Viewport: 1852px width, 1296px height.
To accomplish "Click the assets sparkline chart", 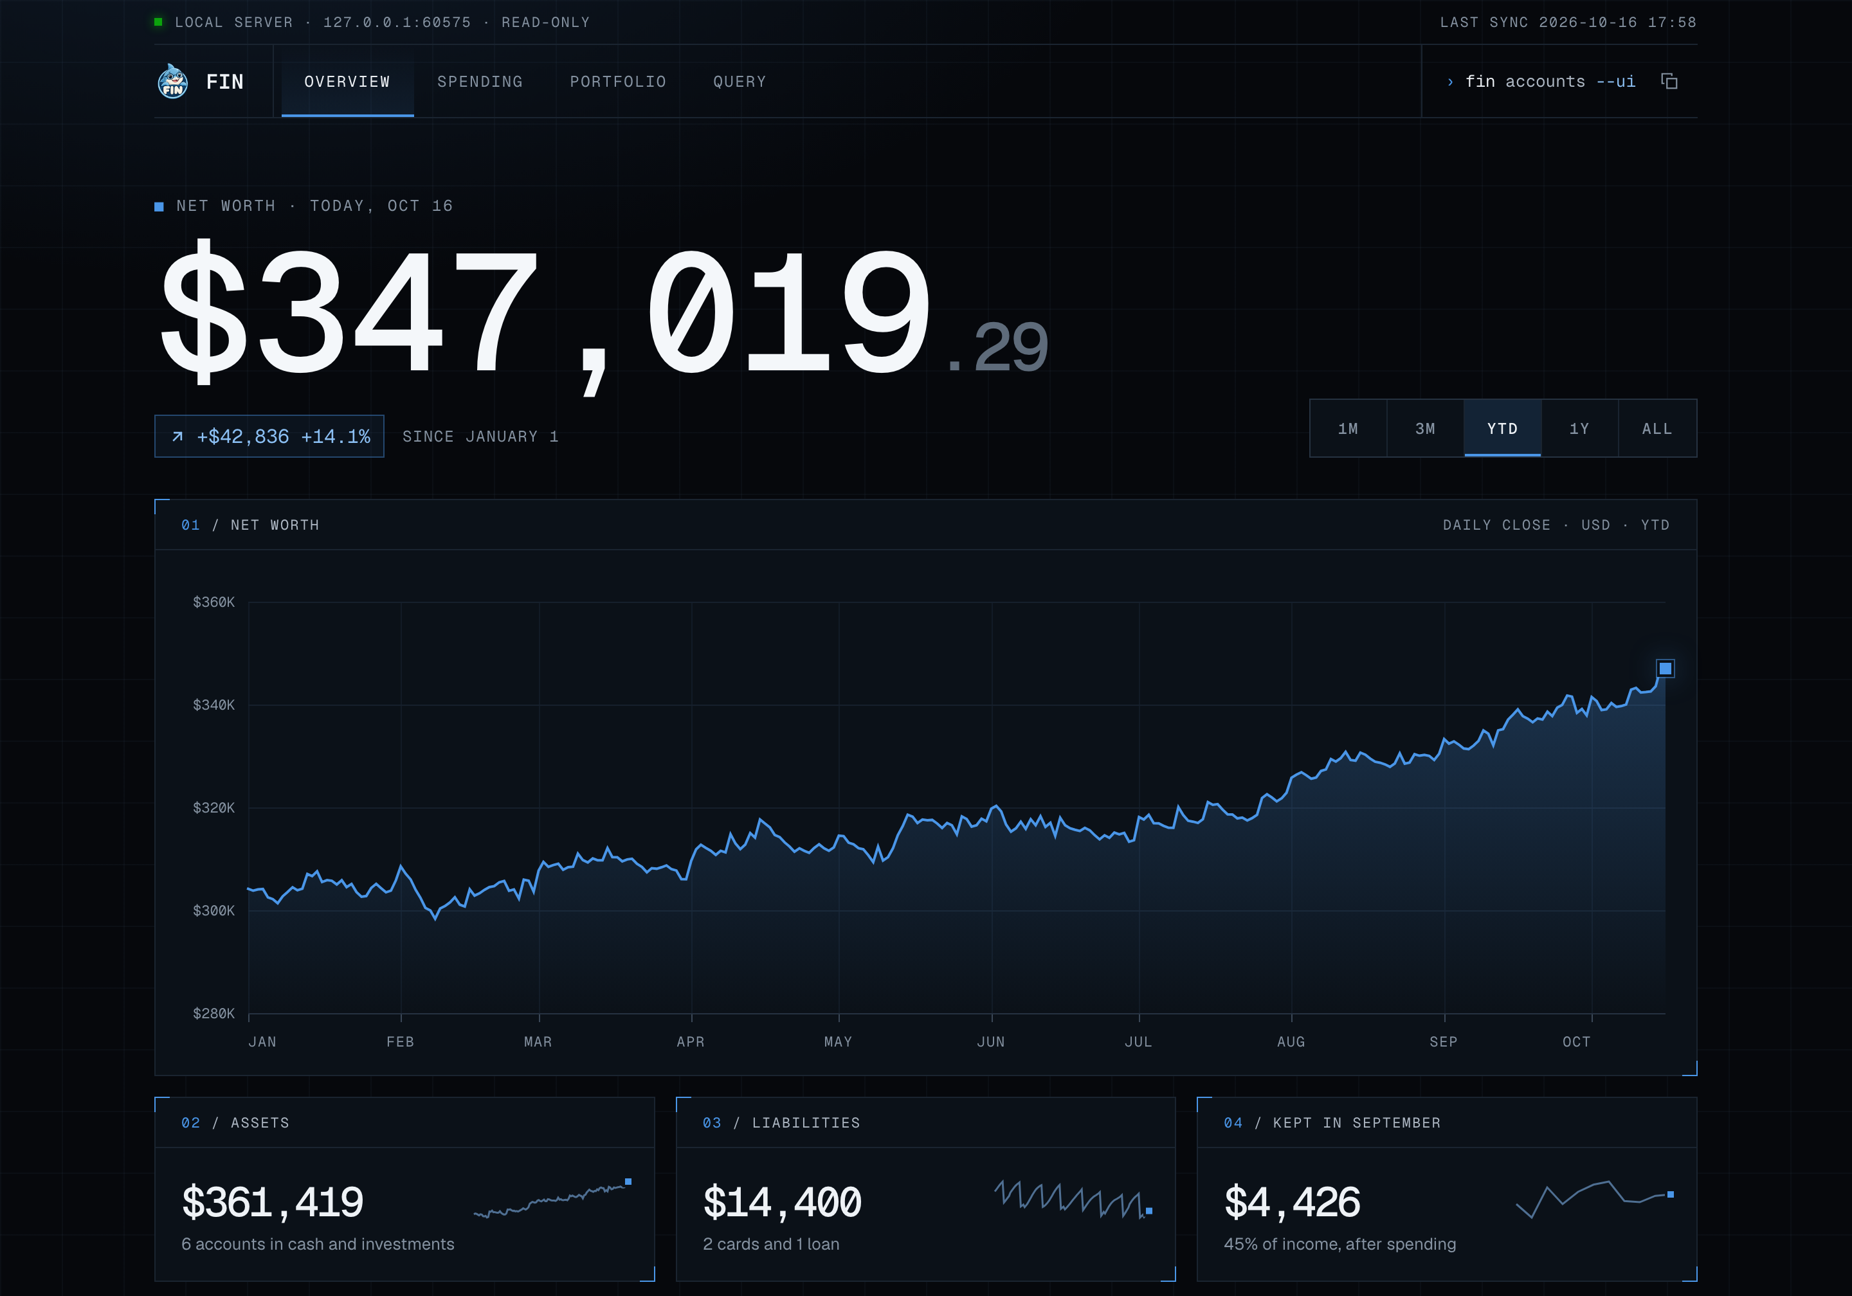I will [552, 1198].
